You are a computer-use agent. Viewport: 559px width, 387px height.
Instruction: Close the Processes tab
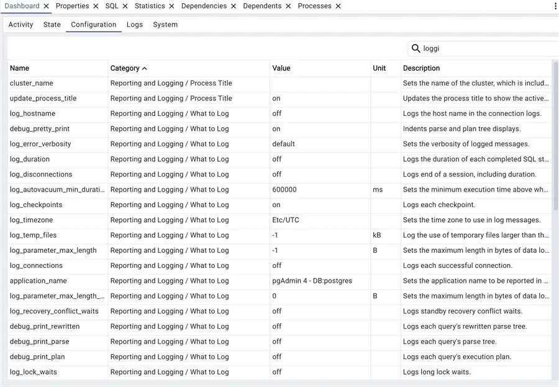pyautogui.click(x=337, y=6)
